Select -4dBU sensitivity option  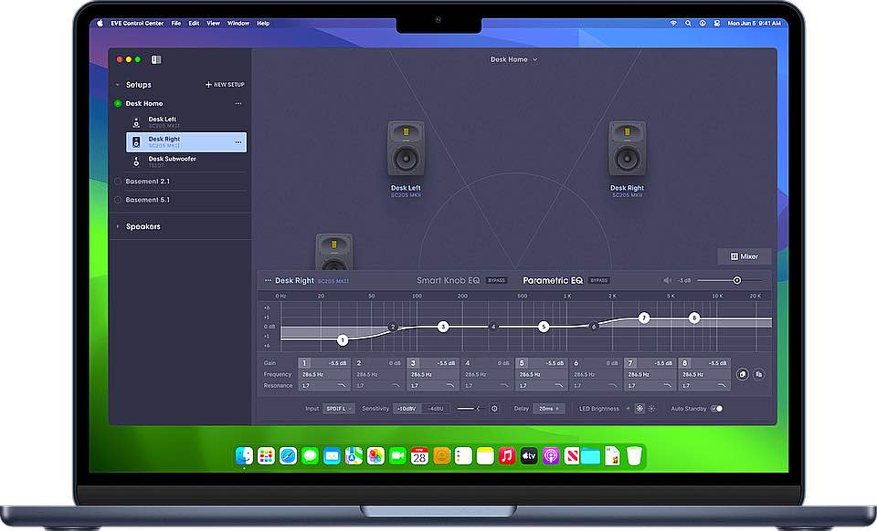(x=435, y=409)
